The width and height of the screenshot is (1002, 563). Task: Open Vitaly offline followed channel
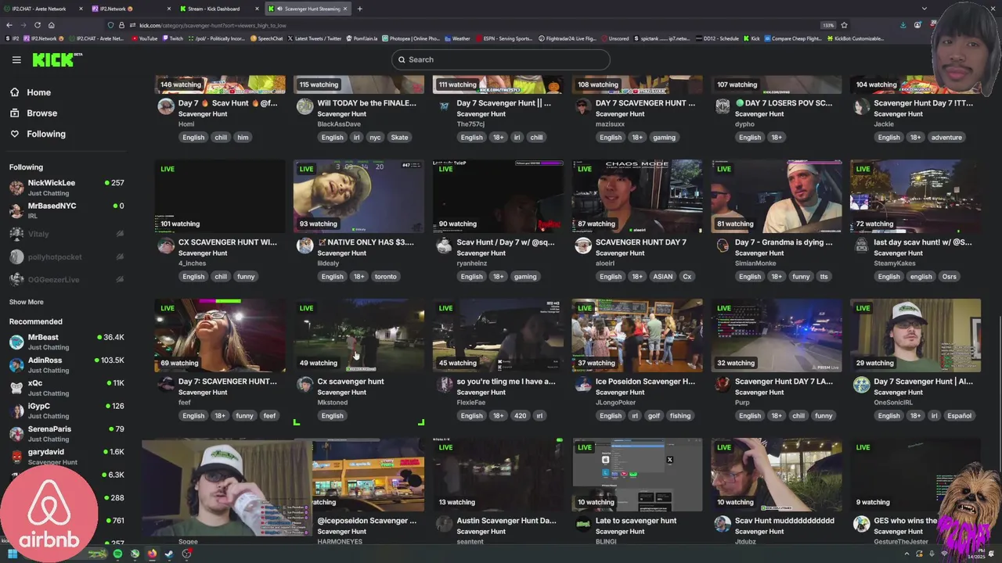click(x=67, y=234)
